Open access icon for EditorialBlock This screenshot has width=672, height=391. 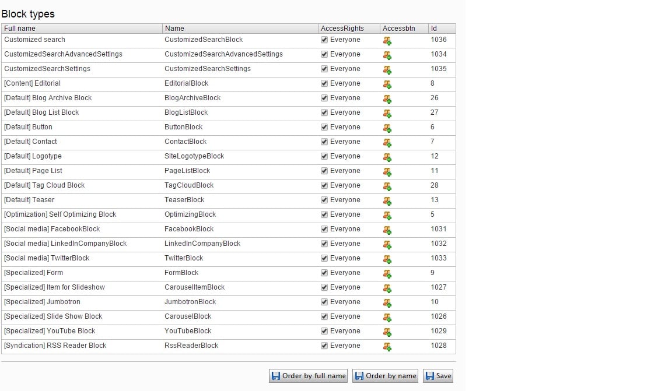387,84
